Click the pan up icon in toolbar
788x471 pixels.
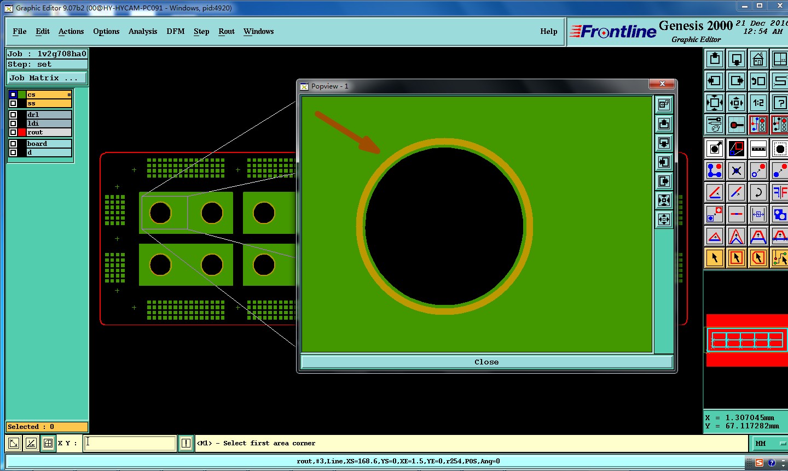(x=715, y=59)
